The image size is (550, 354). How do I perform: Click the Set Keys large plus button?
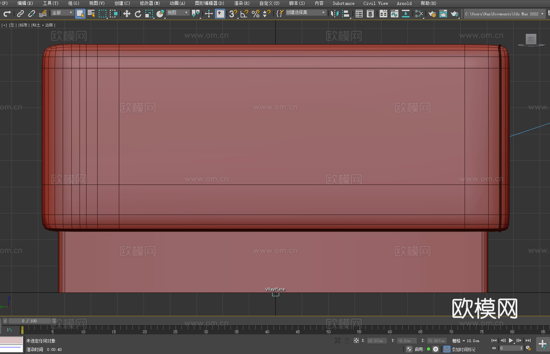coord(543,344)
